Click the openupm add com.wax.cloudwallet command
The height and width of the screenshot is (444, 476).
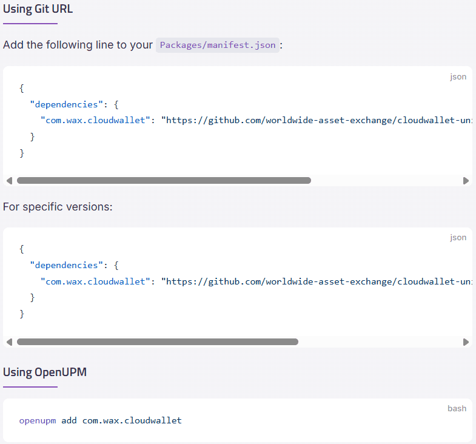101,420
